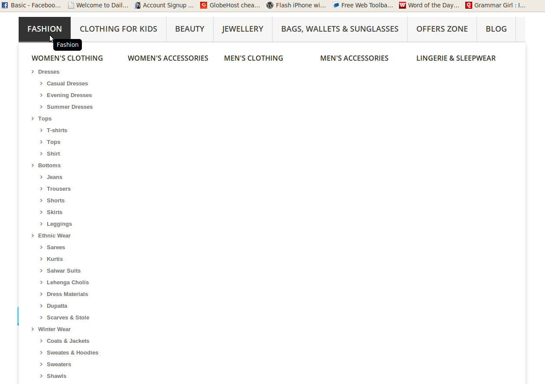Open the Flash iPhone wi... bookmark
The image size is (545, 384).
296,5
